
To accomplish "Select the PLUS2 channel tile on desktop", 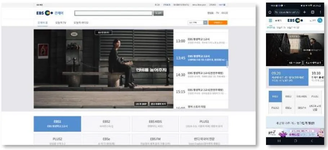I will tap(57, 140).
